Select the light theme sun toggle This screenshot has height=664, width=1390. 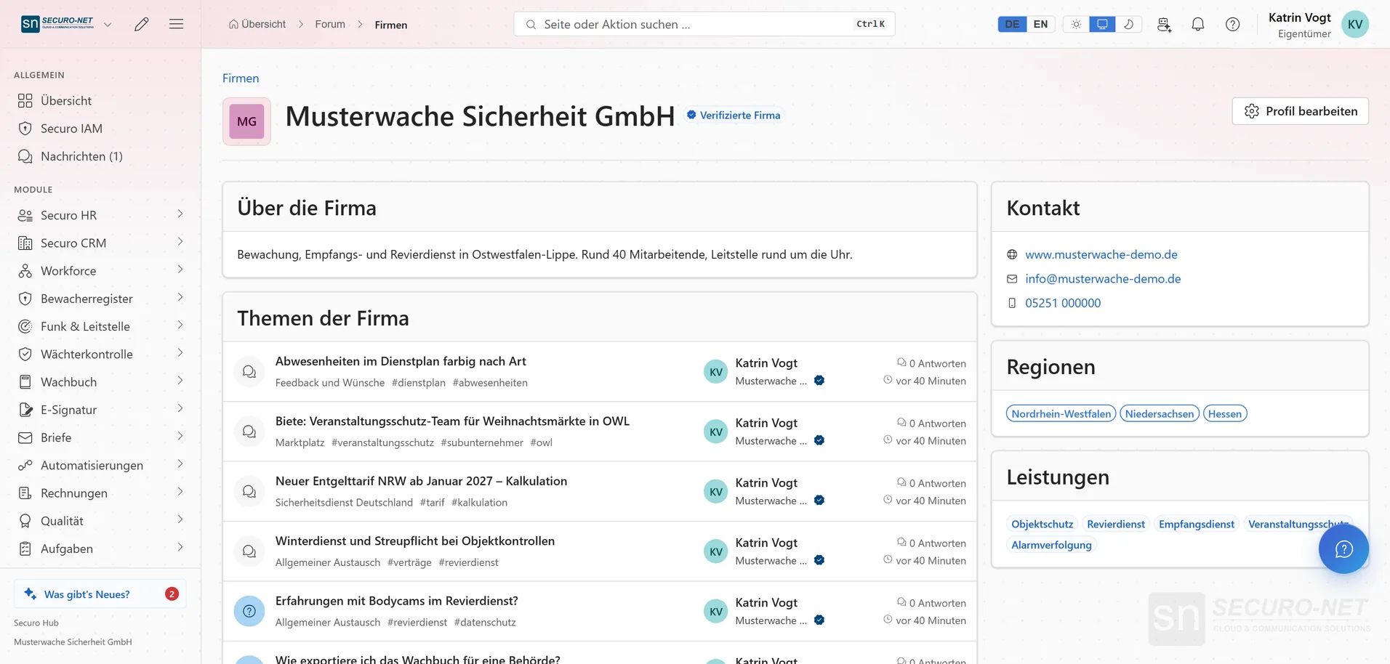point(1076,24)
